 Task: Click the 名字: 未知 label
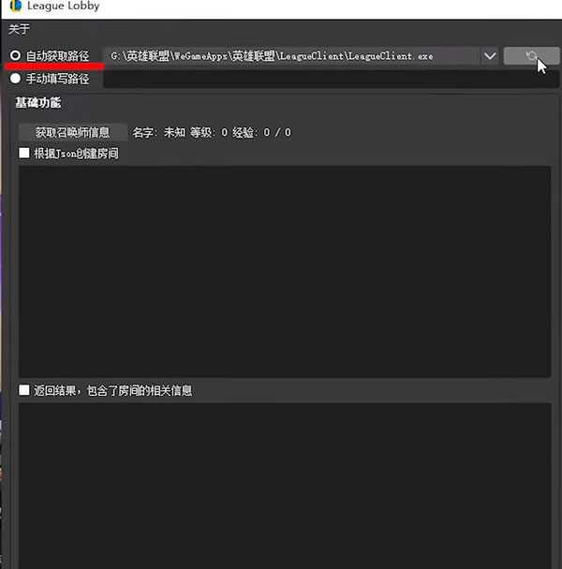tap(158, 133)
